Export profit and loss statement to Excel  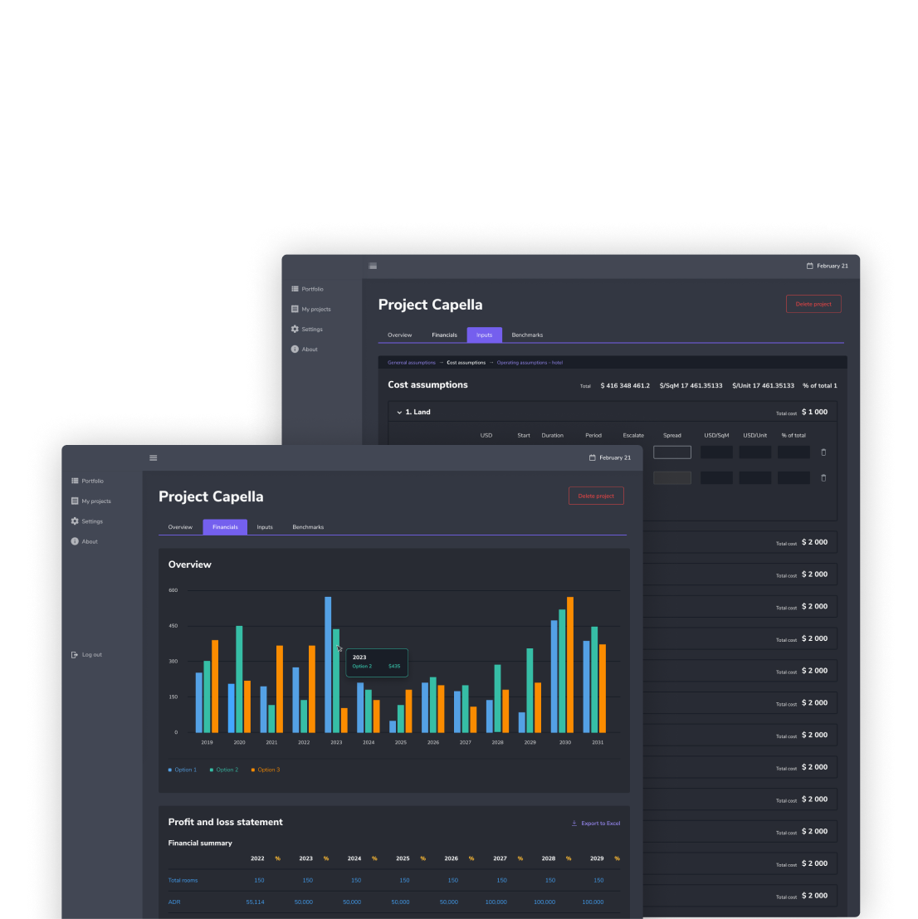click(596, 824)
